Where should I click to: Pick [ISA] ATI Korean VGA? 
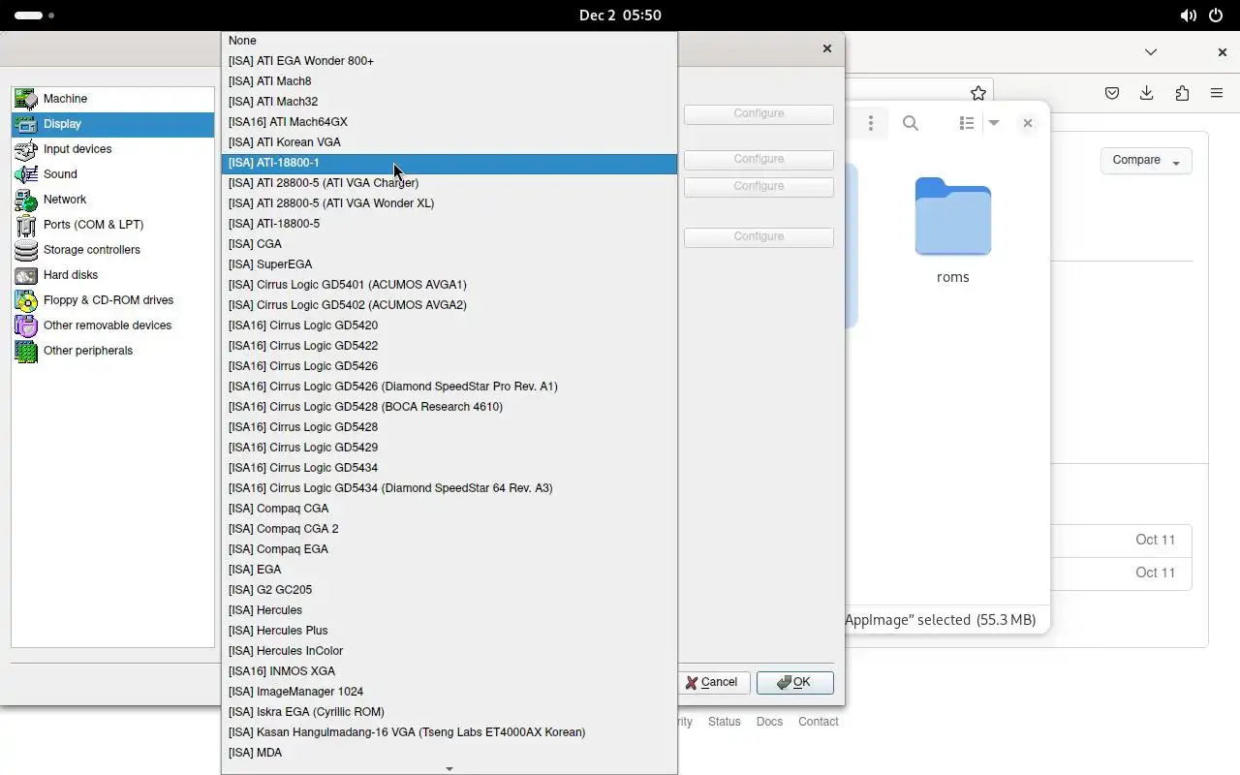(449, 142)
